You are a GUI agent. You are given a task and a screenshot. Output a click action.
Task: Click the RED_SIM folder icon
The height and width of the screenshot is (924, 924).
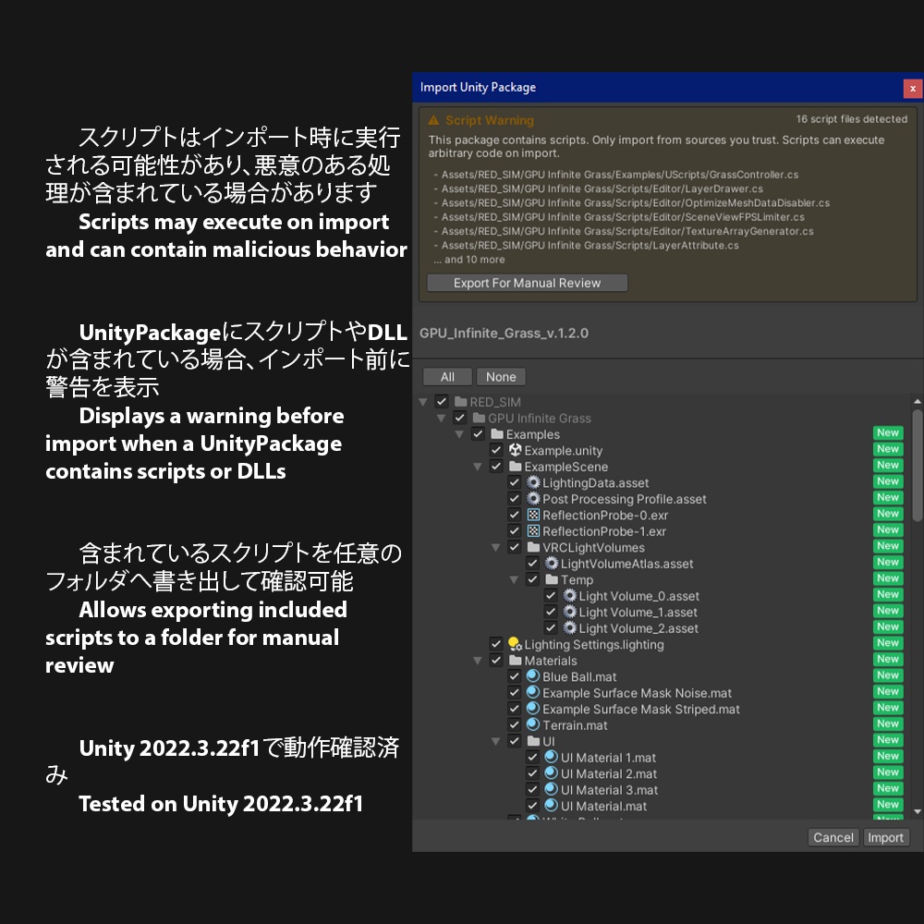(x=461, y=402)
